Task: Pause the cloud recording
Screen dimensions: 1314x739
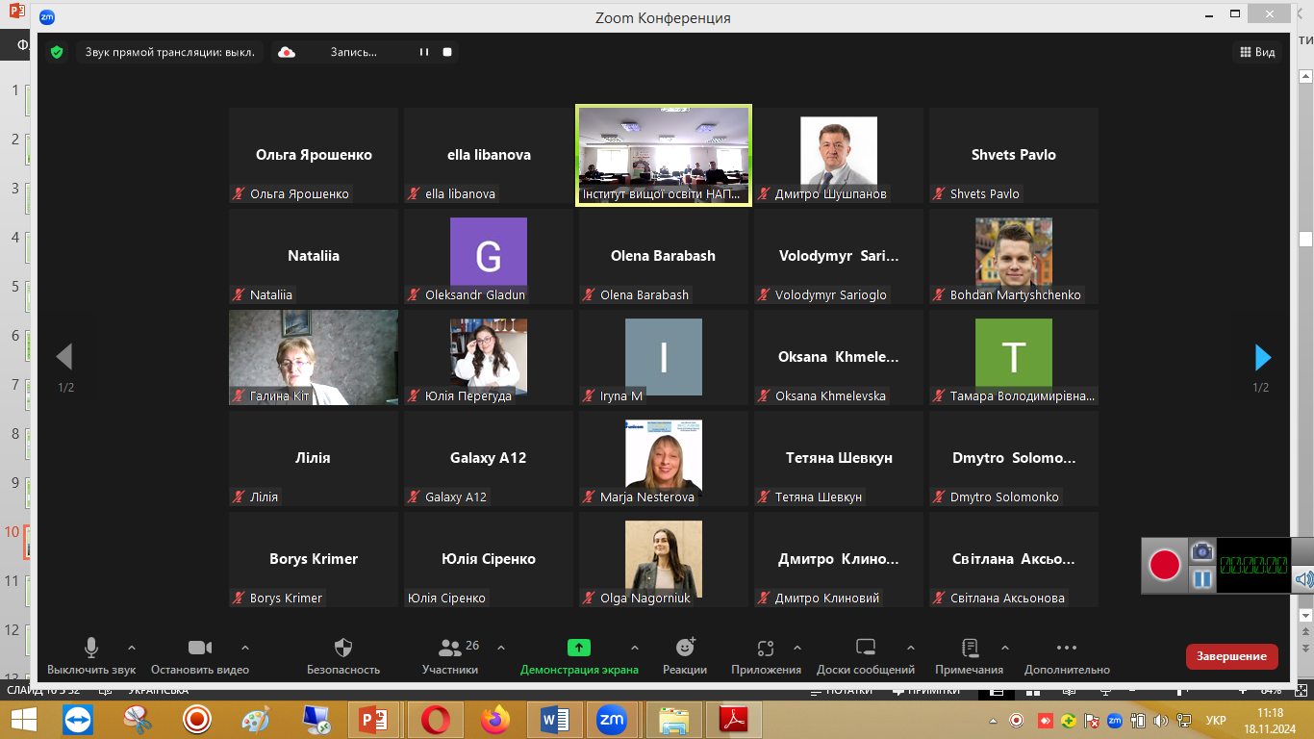Action: [x=424, y=52]
